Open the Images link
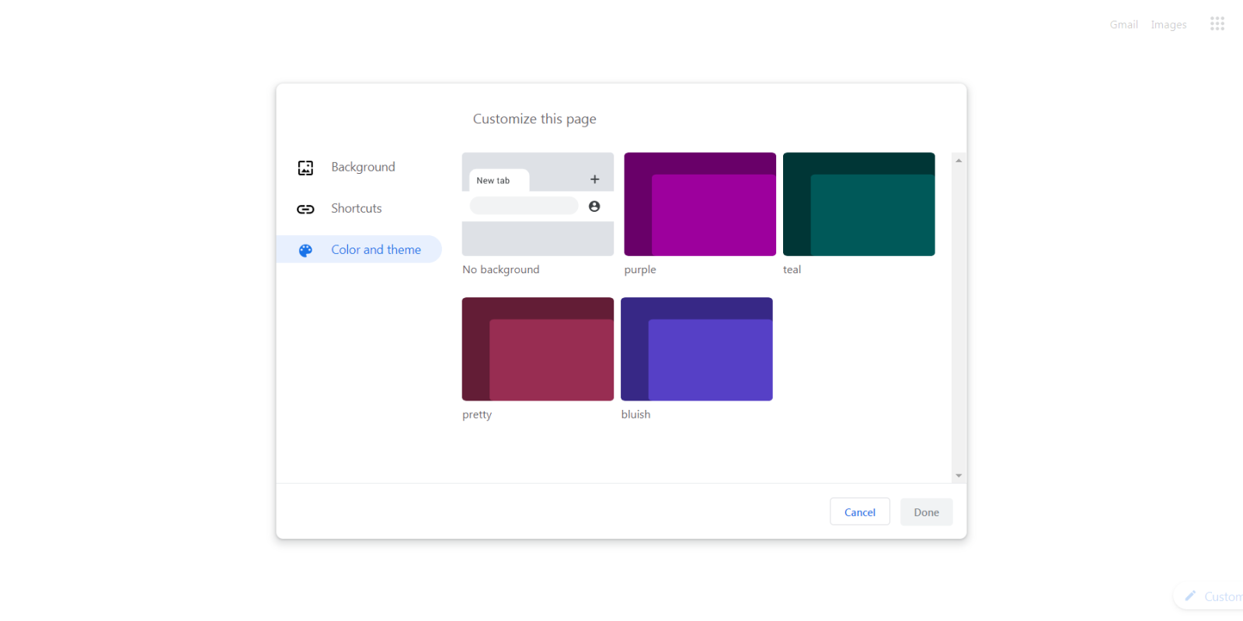This screenshot has height=621, width=1243. 1168,25
